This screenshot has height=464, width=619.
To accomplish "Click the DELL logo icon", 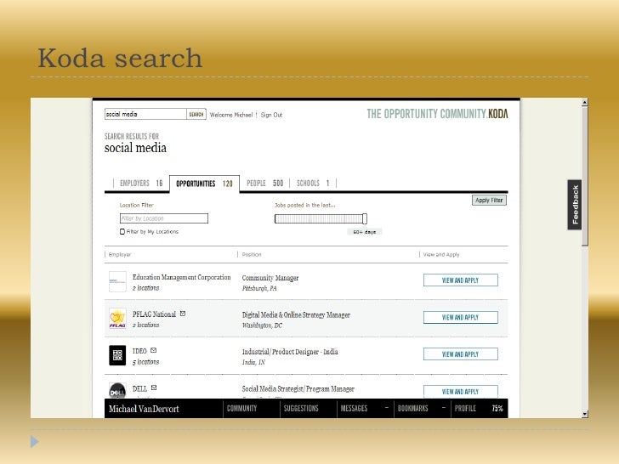I will click(x=117, y=391).
